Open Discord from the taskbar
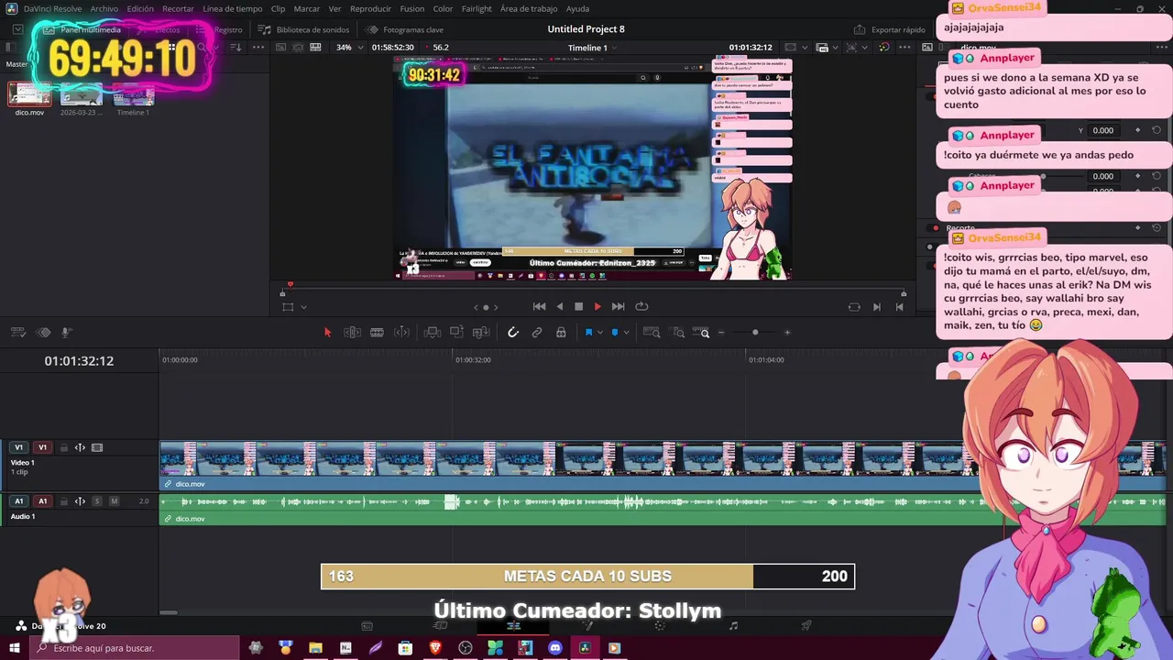Image resolution: width=1173 pixels, height=660 pixels. click(x=554, y=648)
